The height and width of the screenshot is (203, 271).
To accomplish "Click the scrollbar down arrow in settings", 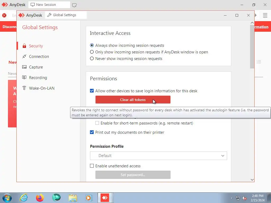I will (x=252, y=180).
